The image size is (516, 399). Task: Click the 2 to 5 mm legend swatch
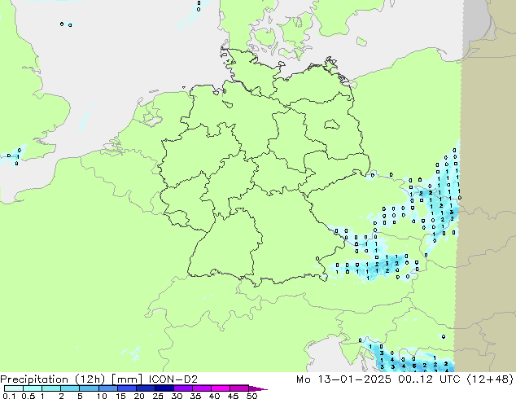pos(70,388)
